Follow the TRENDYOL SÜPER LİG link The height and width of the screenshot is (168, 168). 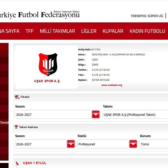point(147,16)
